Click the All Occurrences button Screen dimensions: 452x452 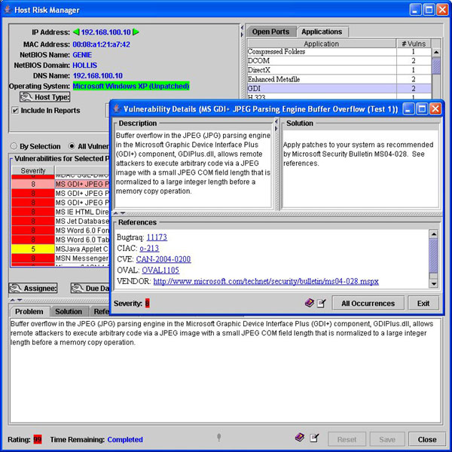(x=367, y=303)
